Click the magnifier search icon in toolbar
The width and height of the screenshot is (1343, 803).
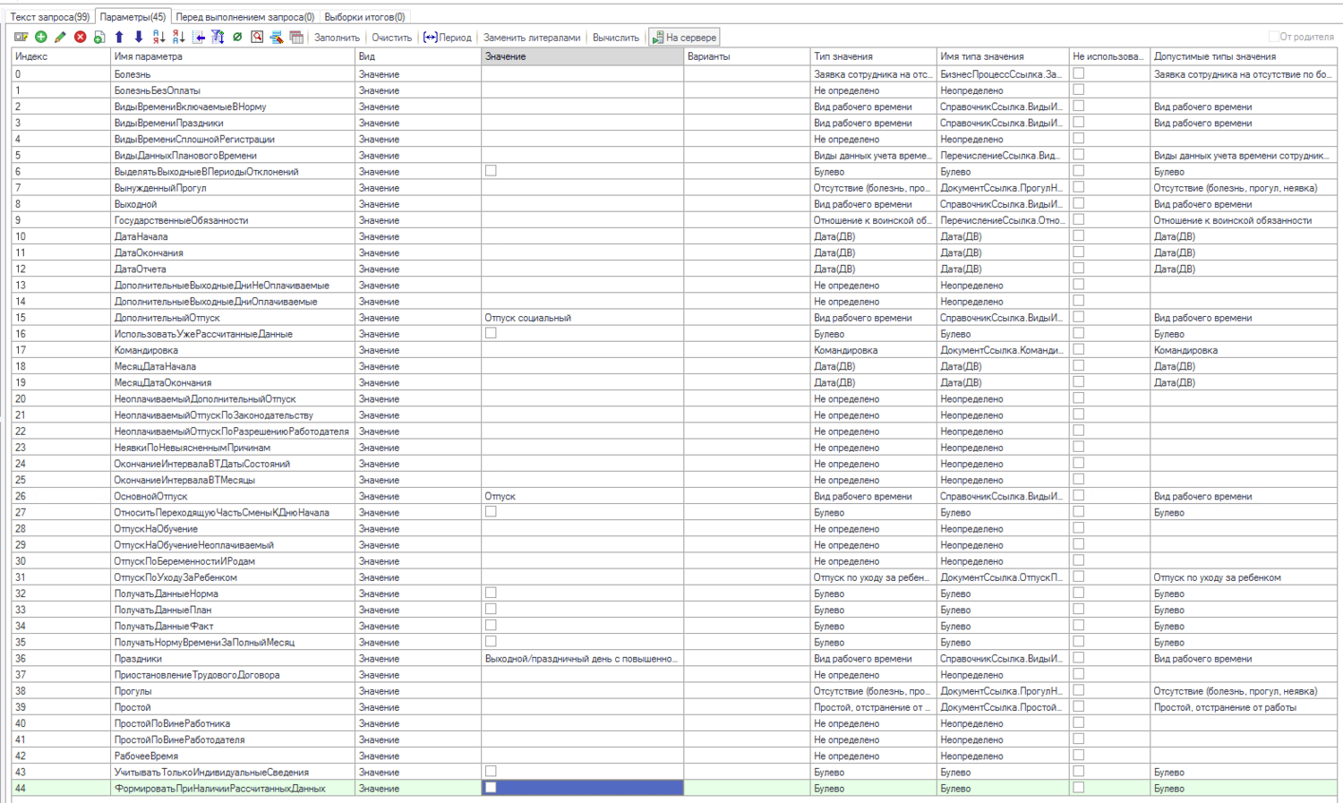257,37
